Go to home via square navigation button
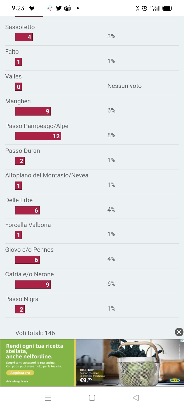 tap(92, 397)
